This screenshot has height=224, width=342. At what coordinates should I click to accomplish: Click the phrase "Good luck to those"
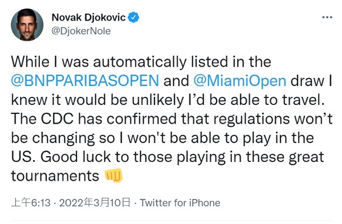point(106,157)
